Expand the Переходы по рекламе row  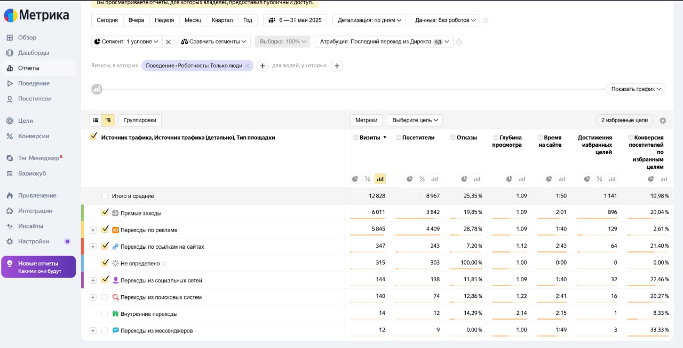coord(93,230)
